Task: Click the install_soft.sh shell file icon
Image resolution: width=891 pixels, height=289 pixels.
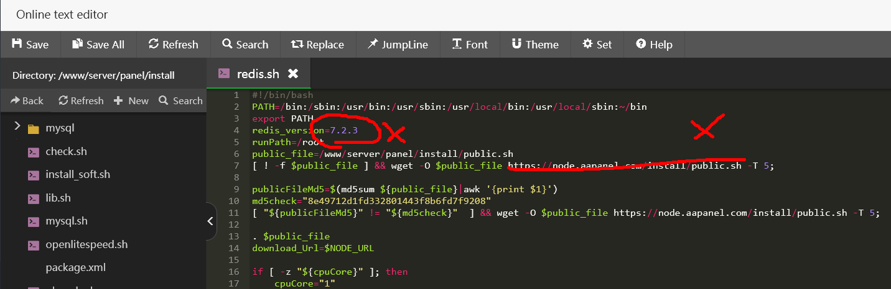Action: click(x=34, y=175)
